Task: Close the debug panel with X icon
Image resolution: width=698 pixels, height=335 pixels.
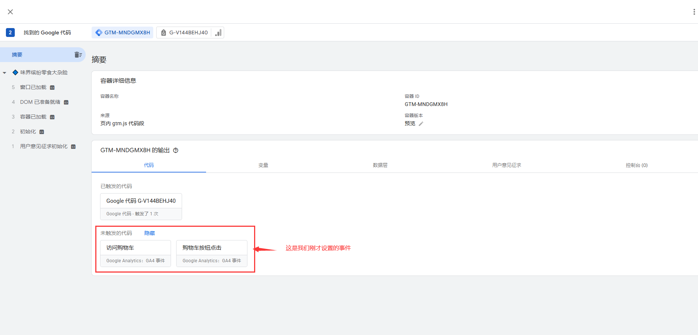Action: [10, 12]
